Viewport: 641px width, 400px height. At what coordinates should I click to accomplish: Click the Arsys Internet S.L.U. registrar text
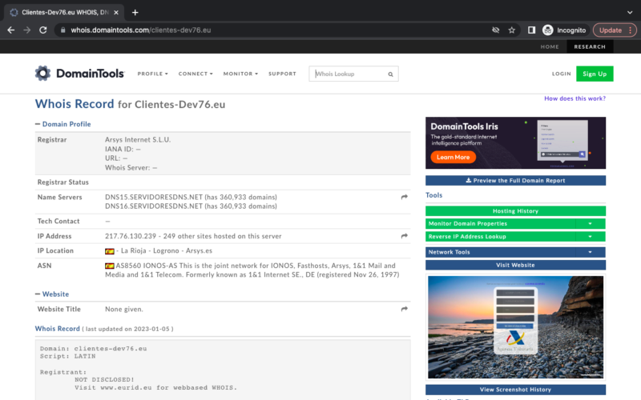pos(138,139)
